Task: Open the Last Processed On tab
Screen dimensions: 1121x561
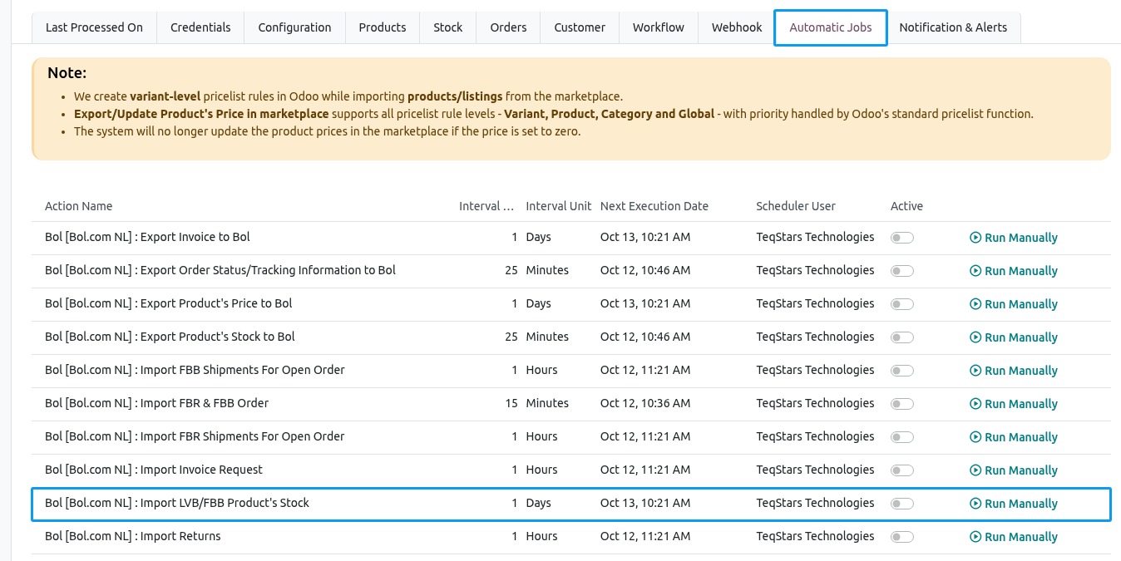Action: pyautogui.click(x=94, y=27)
